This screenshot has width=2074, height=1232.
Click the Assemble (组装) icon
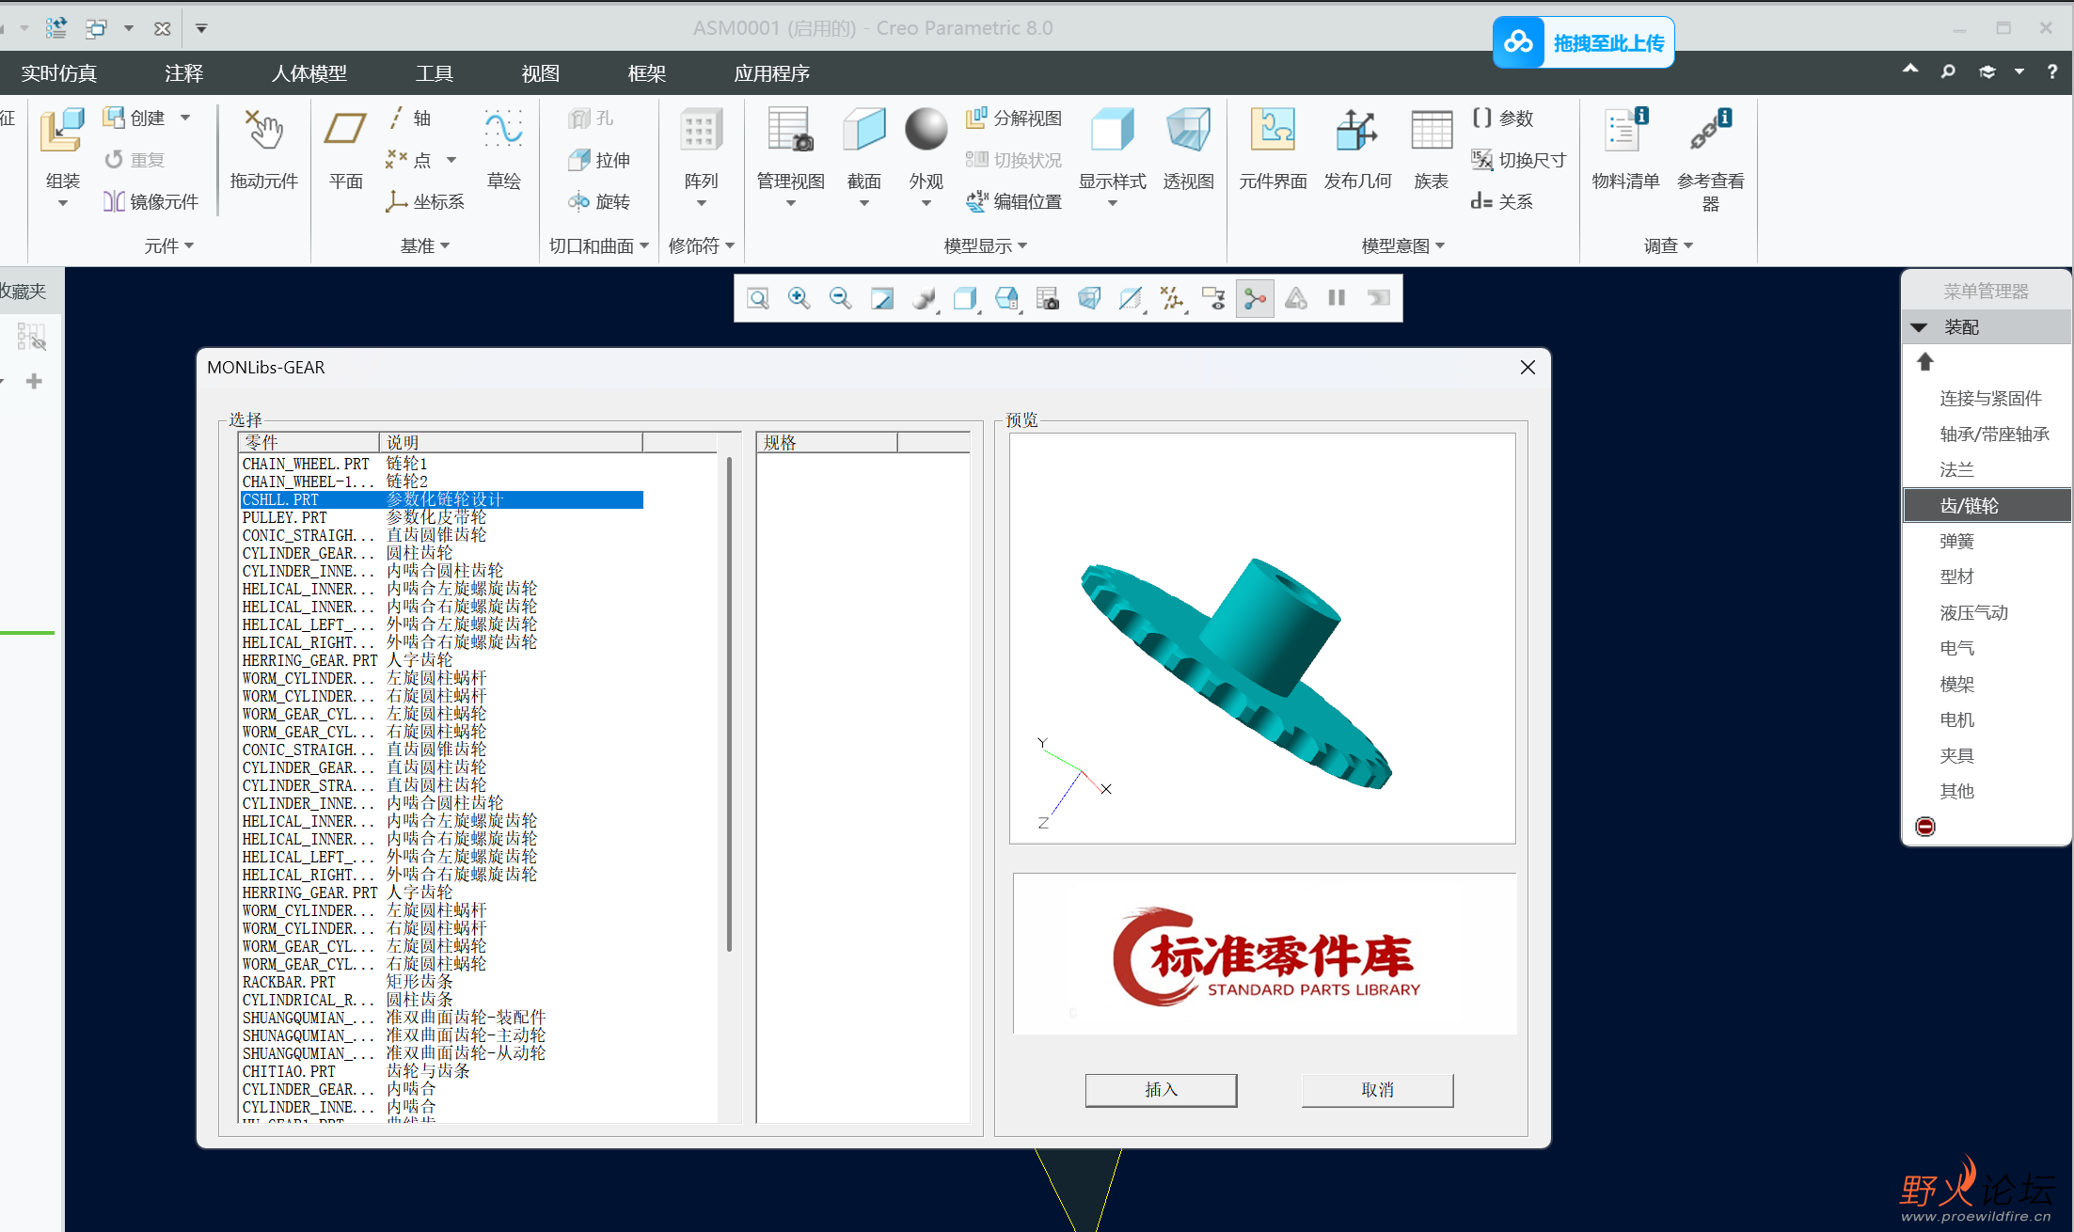point(62,131)
